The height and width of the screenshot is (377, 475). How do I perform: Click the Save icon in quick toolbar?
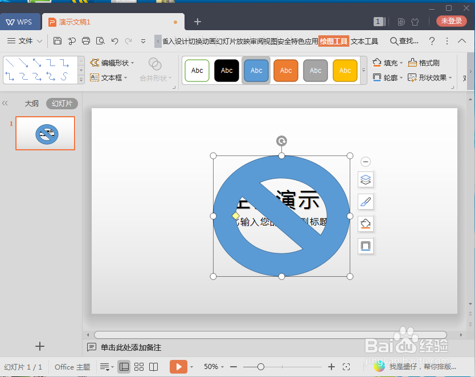coord(58,40)
